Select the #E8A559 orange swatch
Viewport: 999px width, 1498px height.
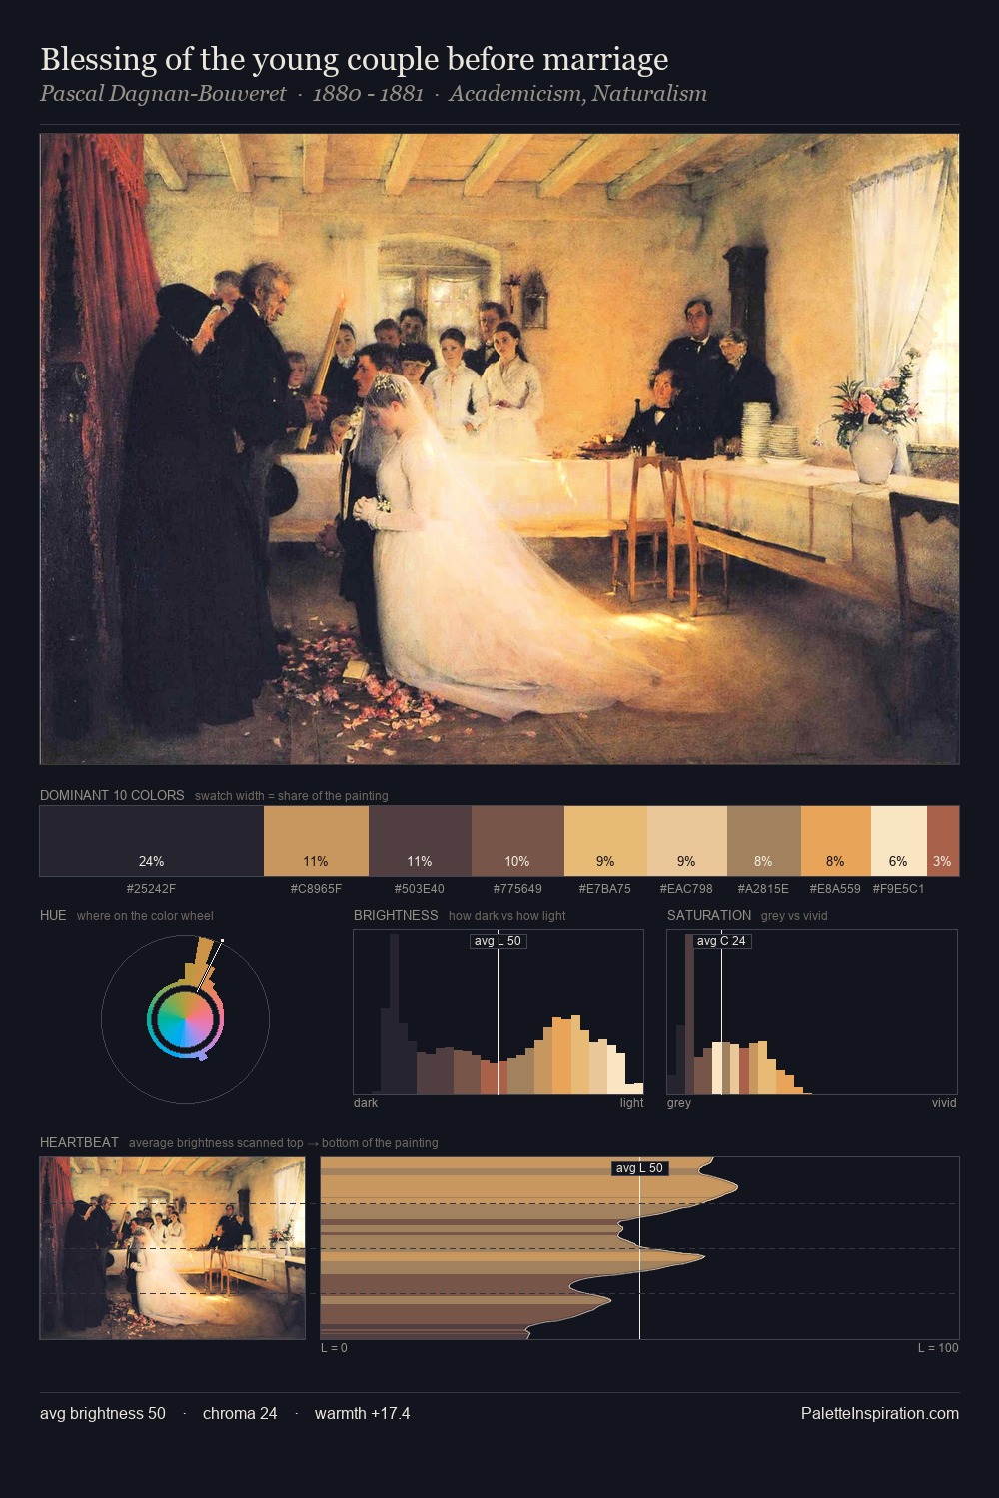(x=836, y=841)
